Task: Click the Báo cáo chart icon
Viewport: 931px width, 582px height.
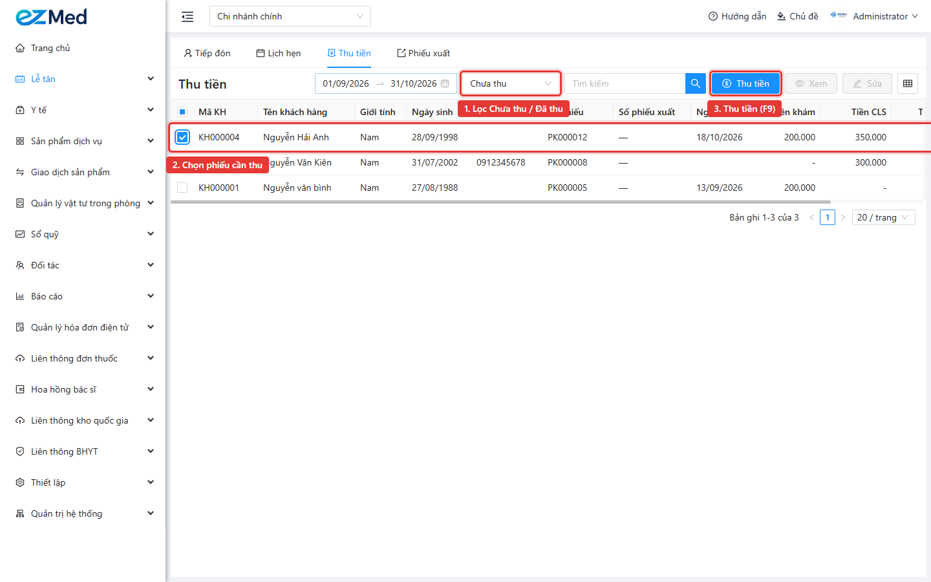Action: click(x=20, y=296)
